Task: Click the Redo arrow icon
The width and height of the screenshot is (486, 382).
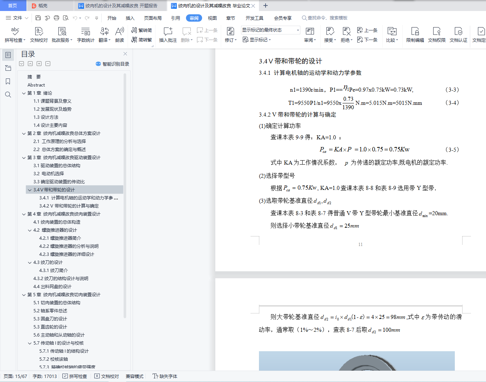Action: 87,18
